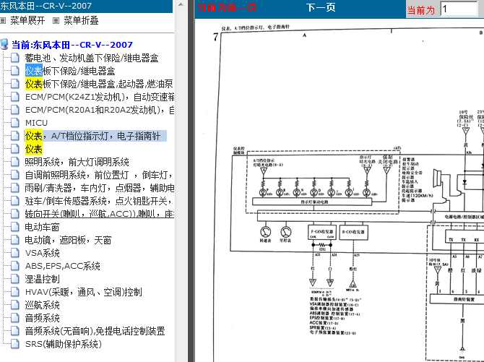Select 仪表,A/T档位指示灯,电子指南针 entry
Screen dimensions: 484x362
point(93,136)
